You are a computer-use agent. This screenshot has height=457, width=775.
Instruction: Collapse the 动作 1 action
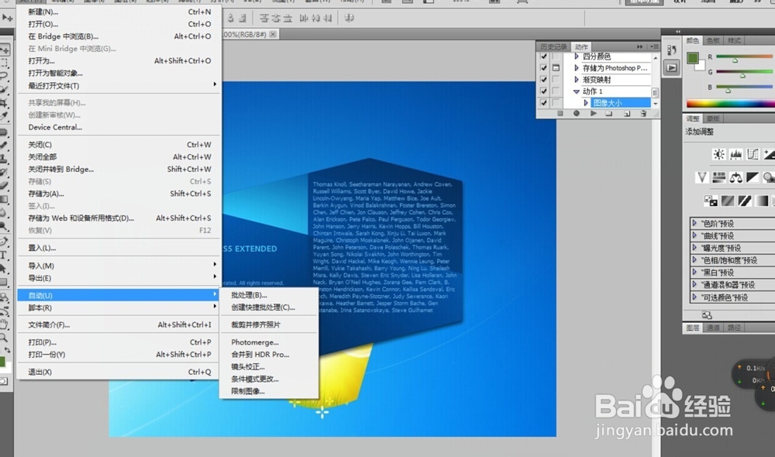(577, 91)
